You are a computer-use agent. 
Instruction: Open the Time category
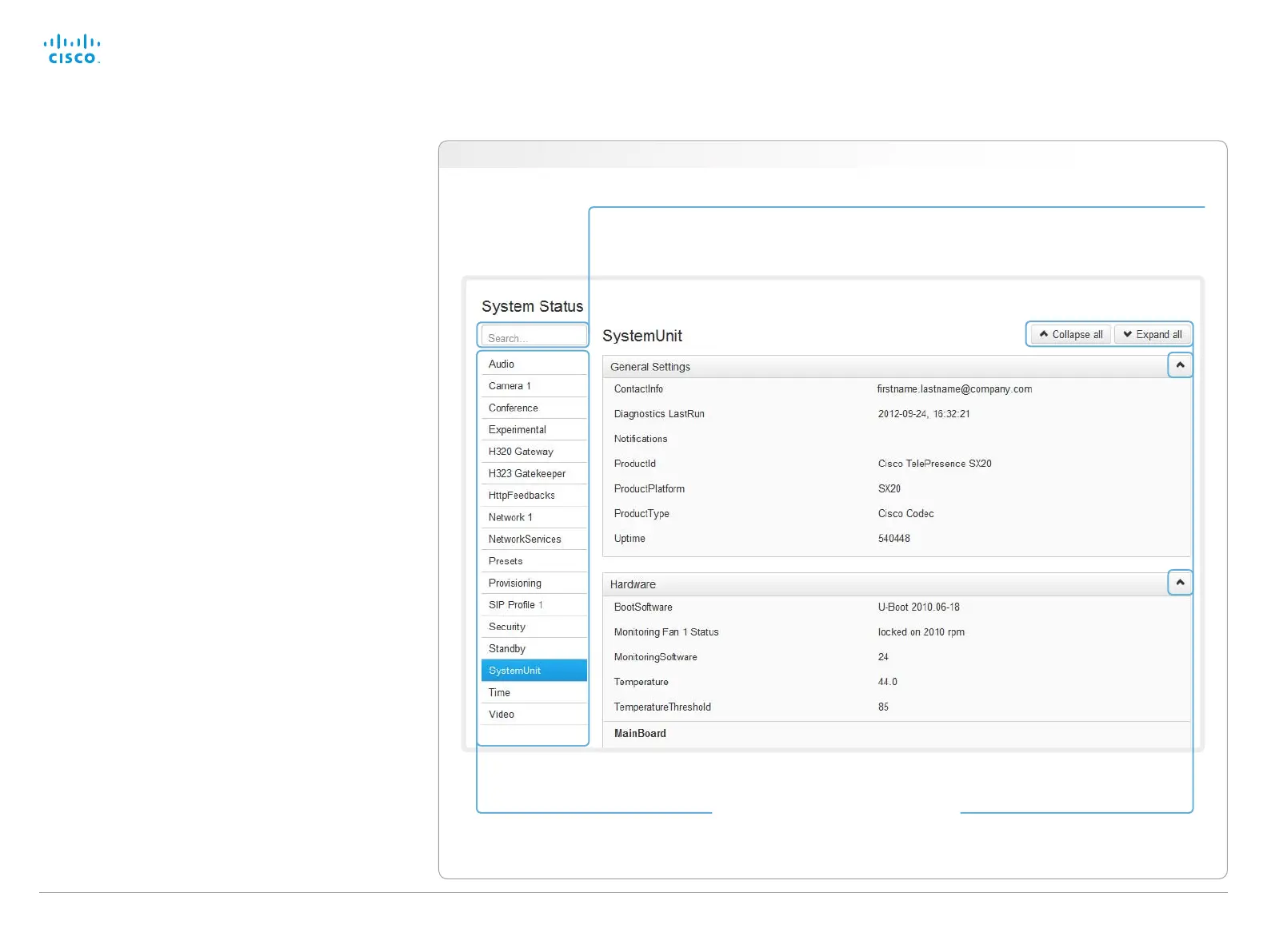click(534, 692)
